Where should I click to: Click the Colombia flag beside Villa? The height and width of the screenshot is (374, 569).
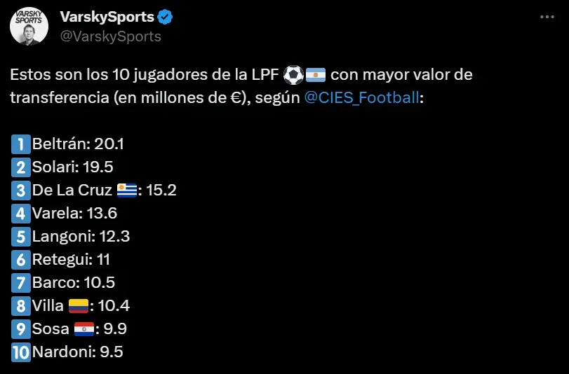click(79, 305)
